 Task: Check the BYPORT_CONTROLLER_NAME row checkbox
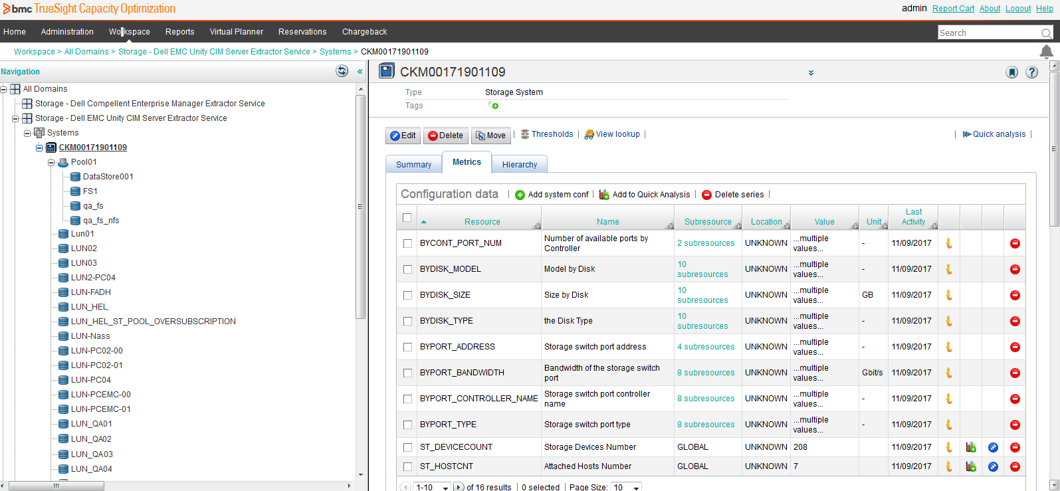(407, 399)
